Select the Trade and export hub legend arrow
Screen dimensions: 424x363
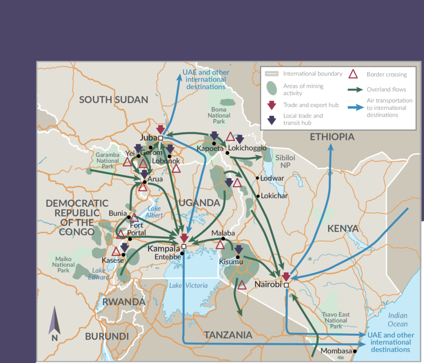click(271, 105)
